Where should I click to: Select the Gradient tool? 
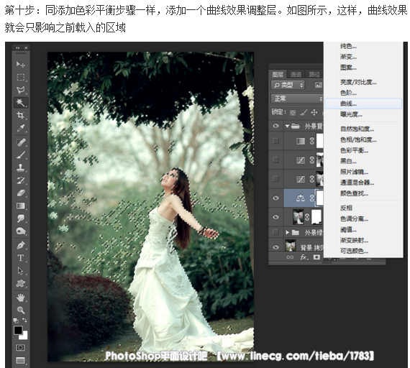(x=20, y=206)
